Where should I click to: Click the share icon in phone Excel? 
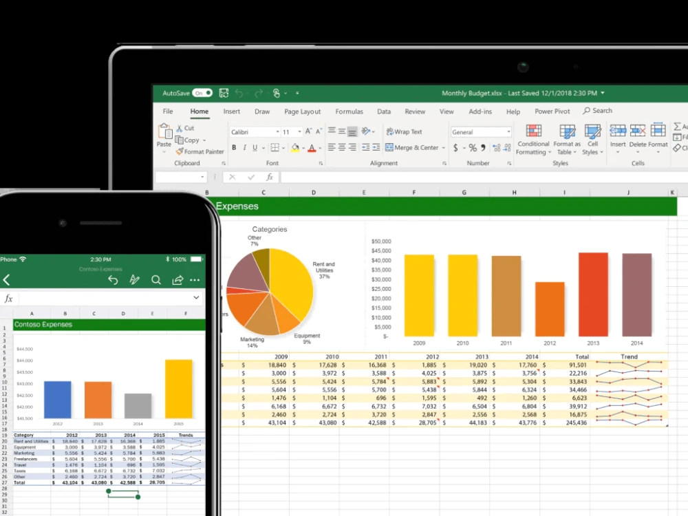pyautogui.click(x=178, y=280)
